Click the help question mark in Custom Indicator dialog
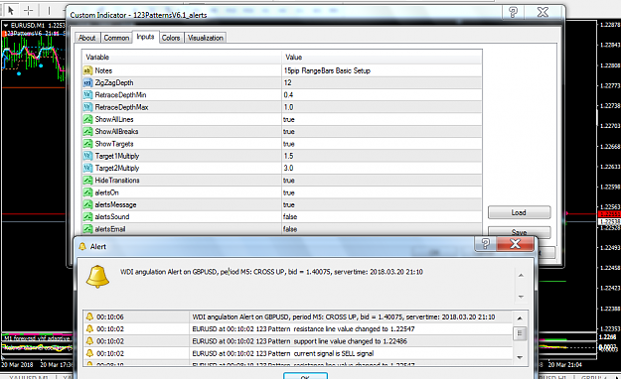The height and width of the screenshot is (379, 621). pyautogui.click(x=513, y=12)
